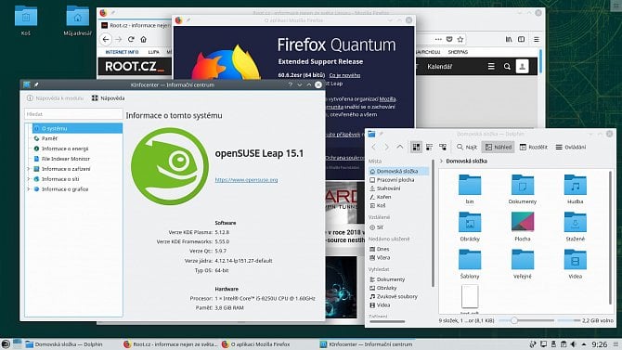This screenshot has height=350, width=622.
Task: Click Rozdělit split view in Dolphin
Action: tap(533, 148)
